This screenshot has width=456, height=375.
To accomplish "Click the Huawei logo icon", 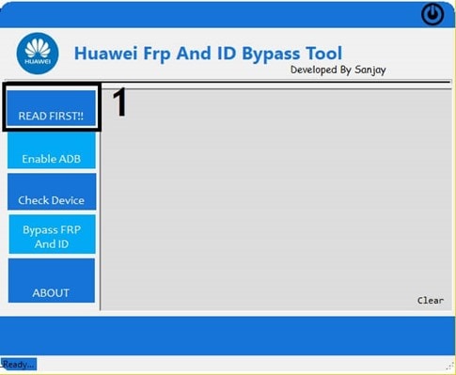I will pyautogui.click(x=38, y=54).
